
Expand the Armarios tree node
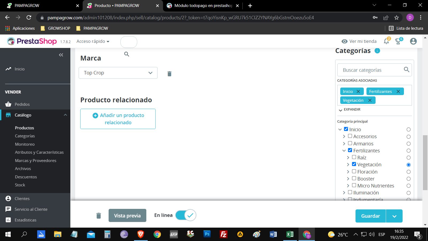344,144
